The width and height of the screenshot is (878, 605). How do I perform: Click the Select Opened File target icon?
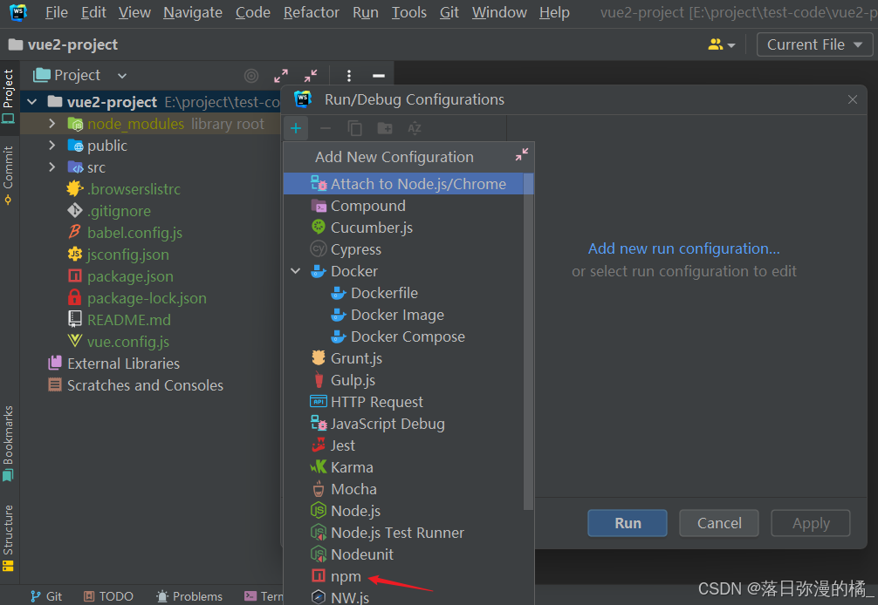tap(251, 76)
